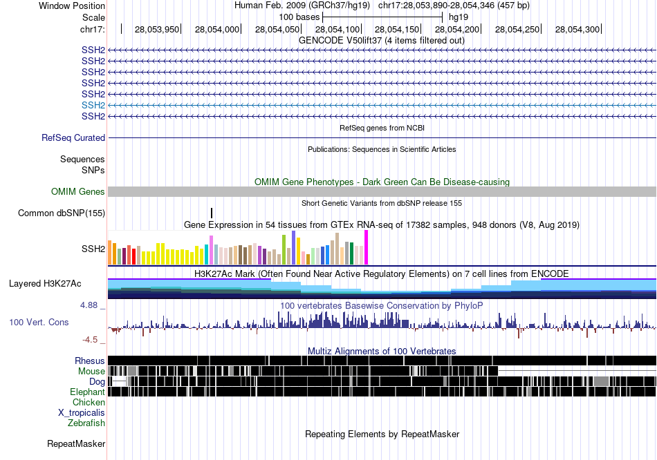The height and width of the screenshot is (460, 657).
Task: Click the 28,053,950 ruler coordinate
Action: point(157,29)
